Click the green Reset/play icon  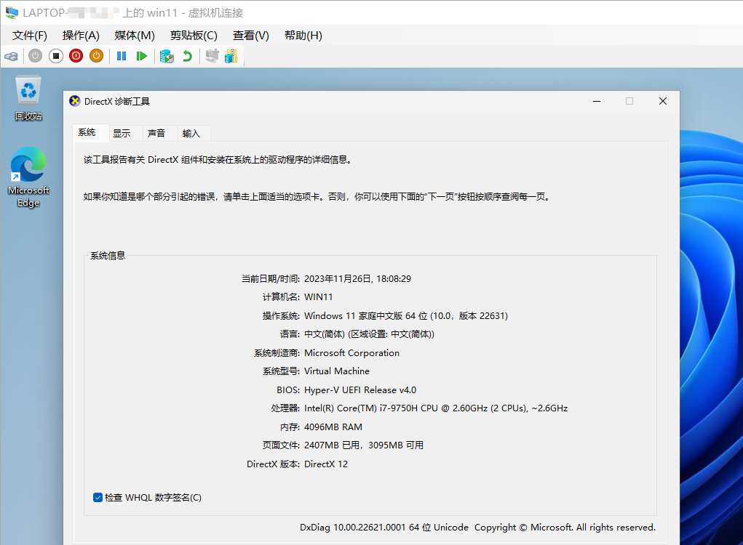click(141, 56)
